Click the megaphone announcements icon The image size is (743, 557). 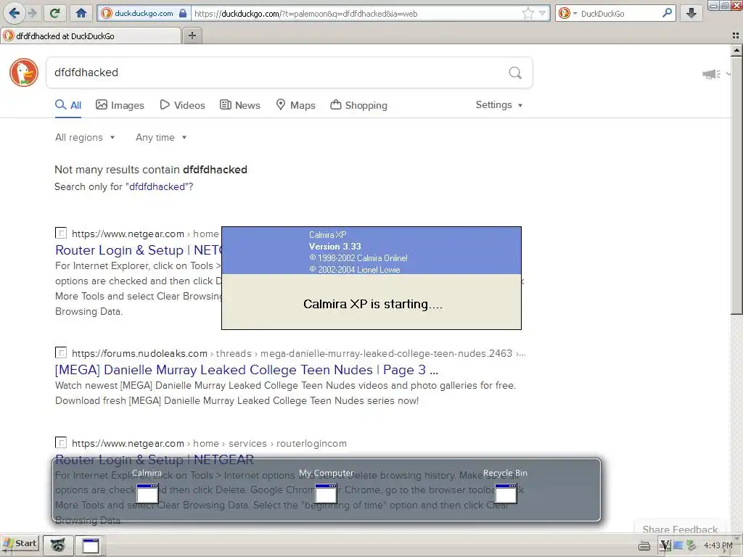click(x=711, y=74)
